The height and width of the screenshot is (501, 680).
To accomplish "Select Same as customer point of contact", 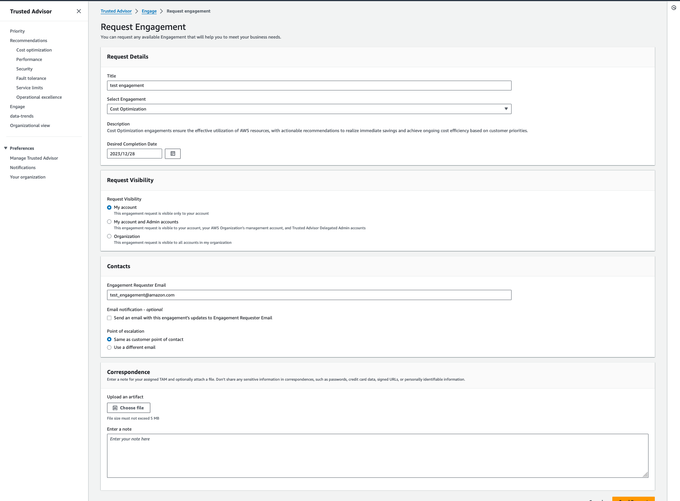I will [x=109, y=339].
